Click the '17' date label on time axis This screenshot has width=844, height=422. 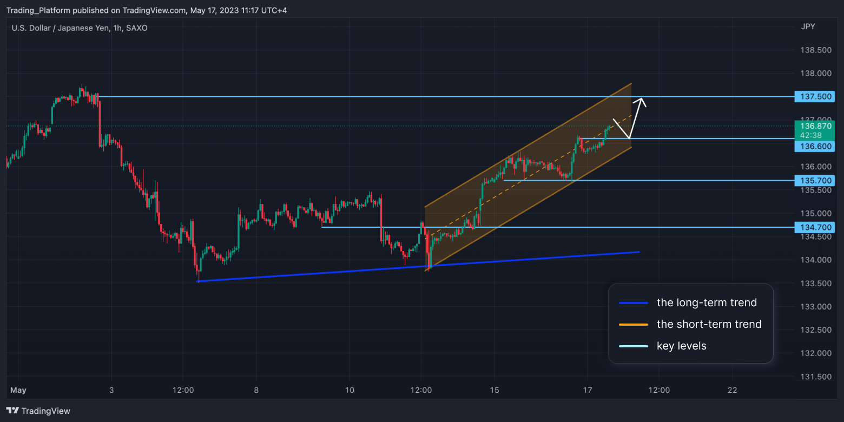pos(588,390)
